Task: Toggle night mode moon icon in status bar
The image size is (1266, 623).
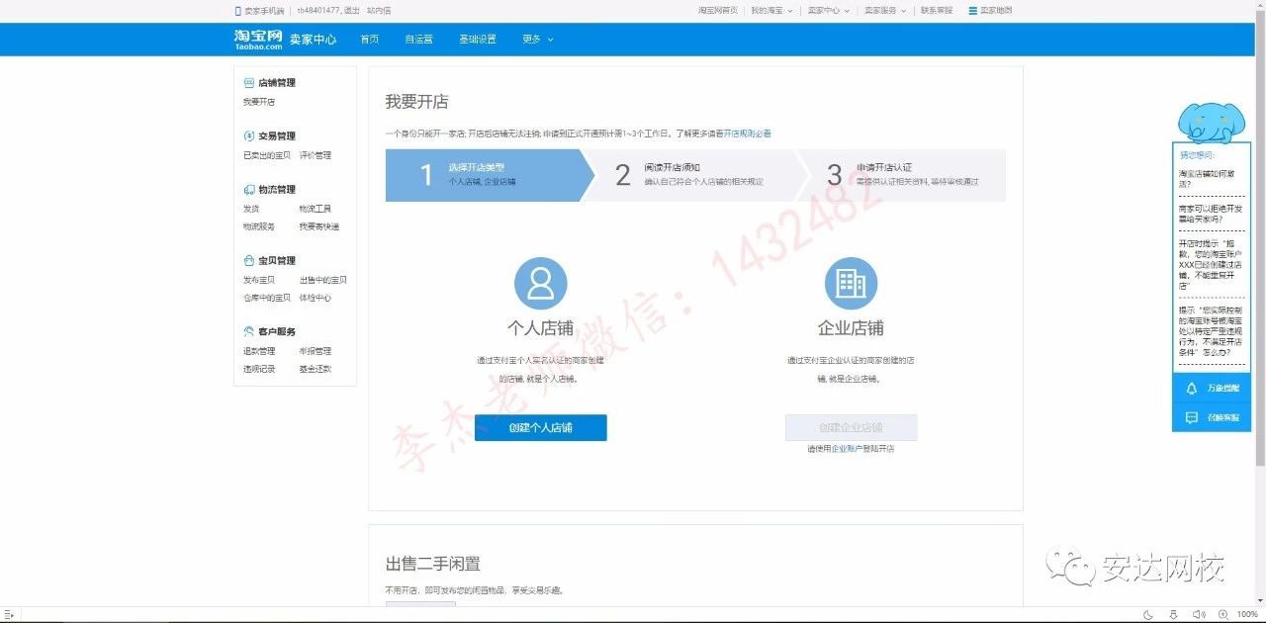Action: point(1147,615)
